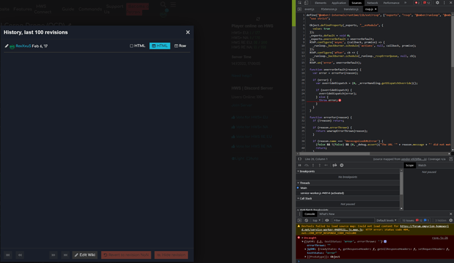Viewport: 454px width, 263px height.
Task: Select the Scope tab
Action: click(409, 166)
